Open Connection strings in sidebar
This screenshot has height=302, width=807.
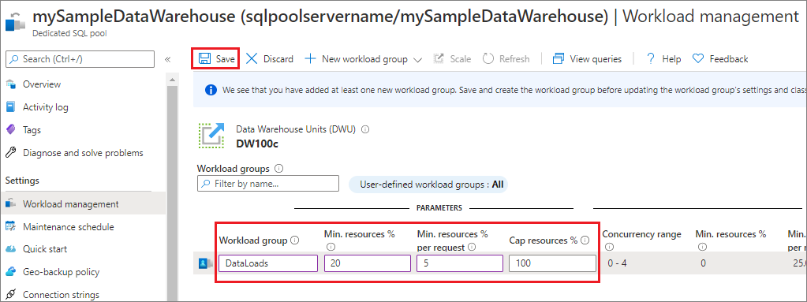61,295
